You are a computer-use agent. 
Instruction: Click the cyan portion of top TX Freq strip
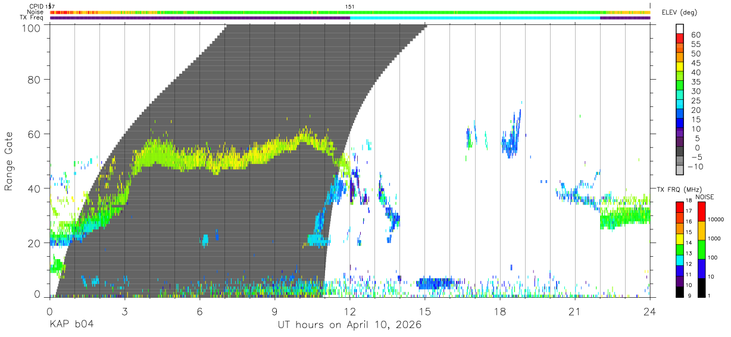[475, 18]
